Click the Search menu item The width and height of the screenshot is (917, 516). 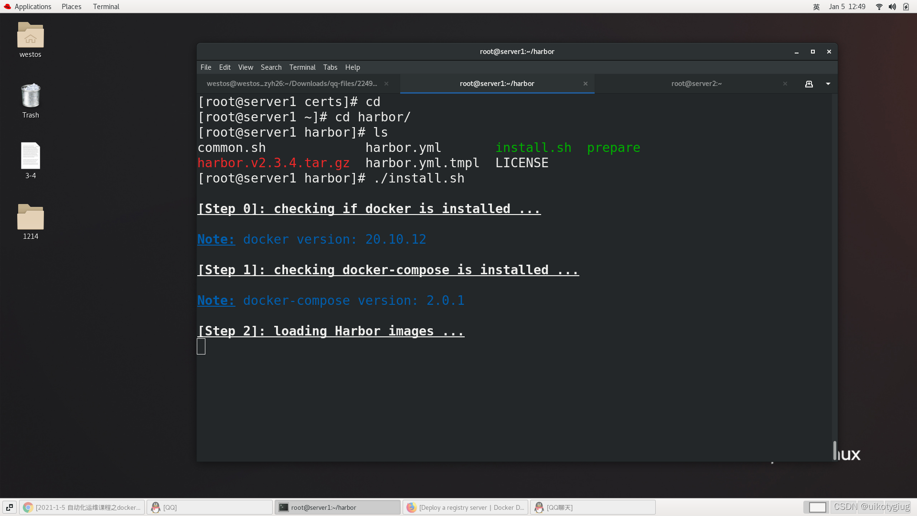pos(270,67)
